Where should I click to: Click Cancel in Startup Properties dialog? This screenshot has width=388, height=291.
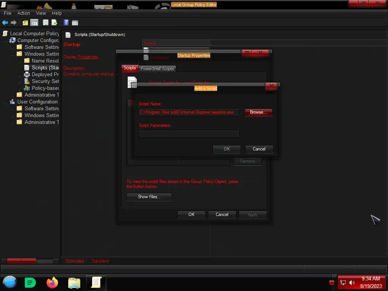coord(222,214)
